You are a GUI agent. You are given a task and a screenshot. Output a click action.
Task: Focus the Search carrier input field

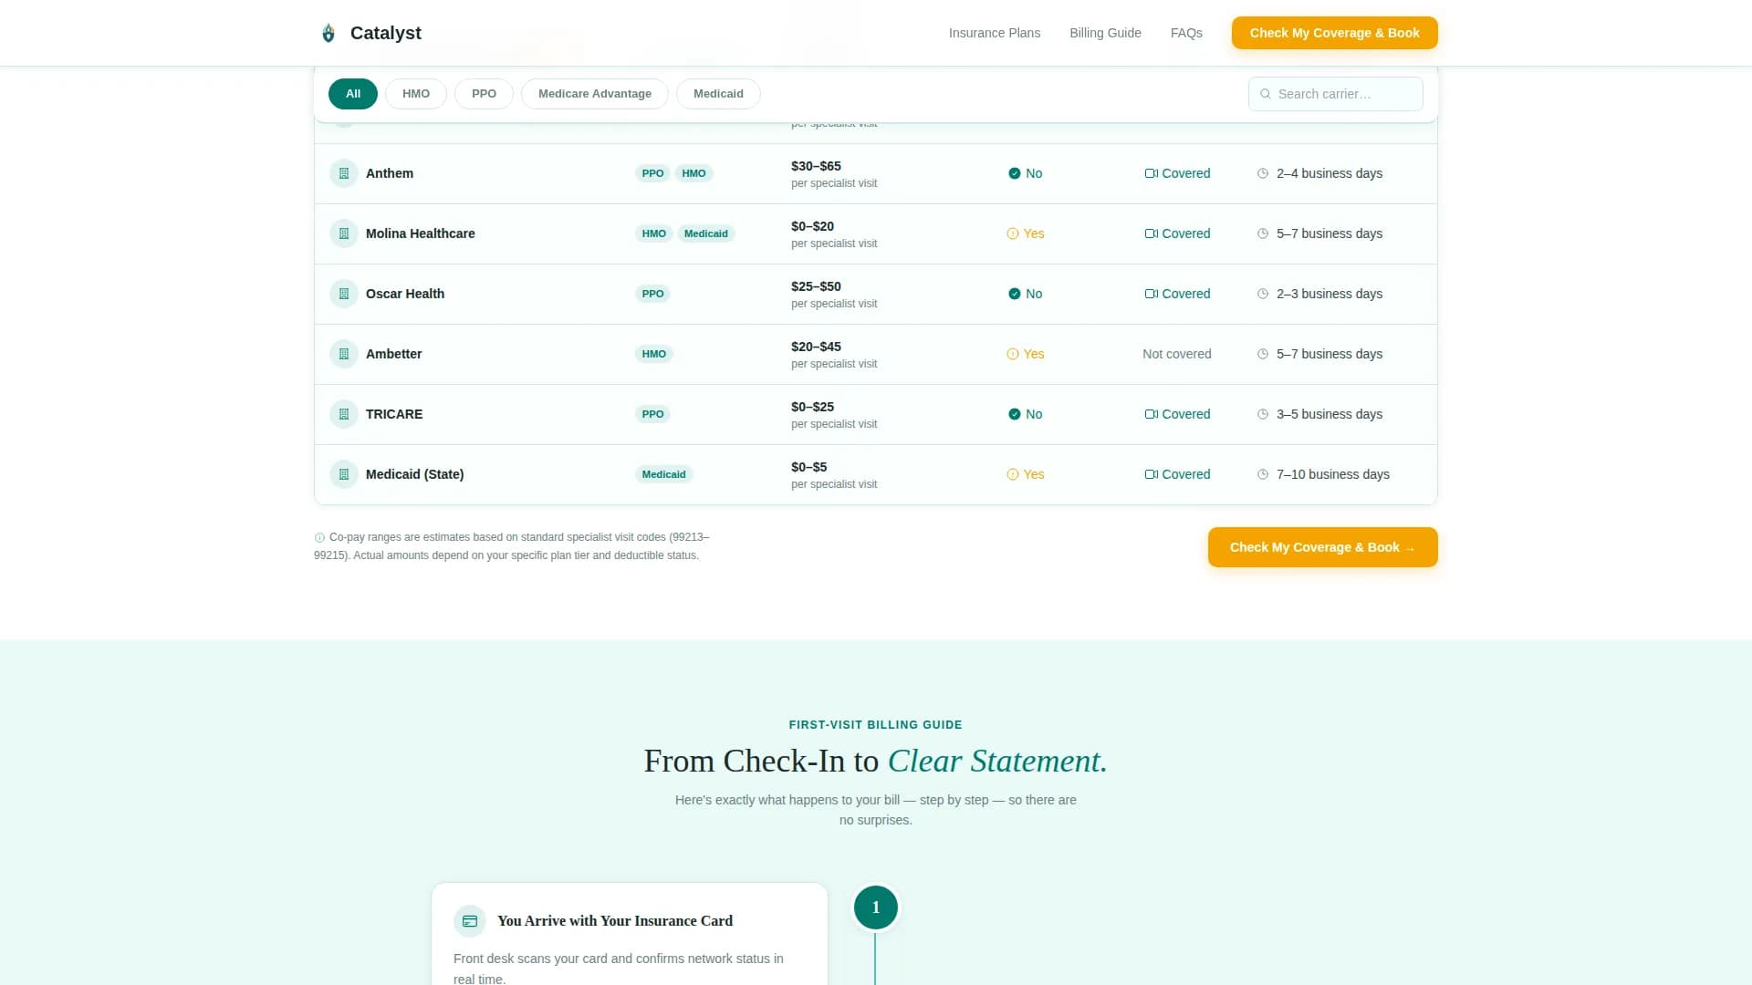coord(1335,94)
